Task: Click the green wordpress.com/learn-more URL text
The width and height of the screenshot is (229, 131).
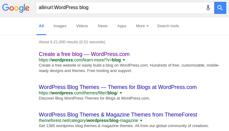Action: 79,60
